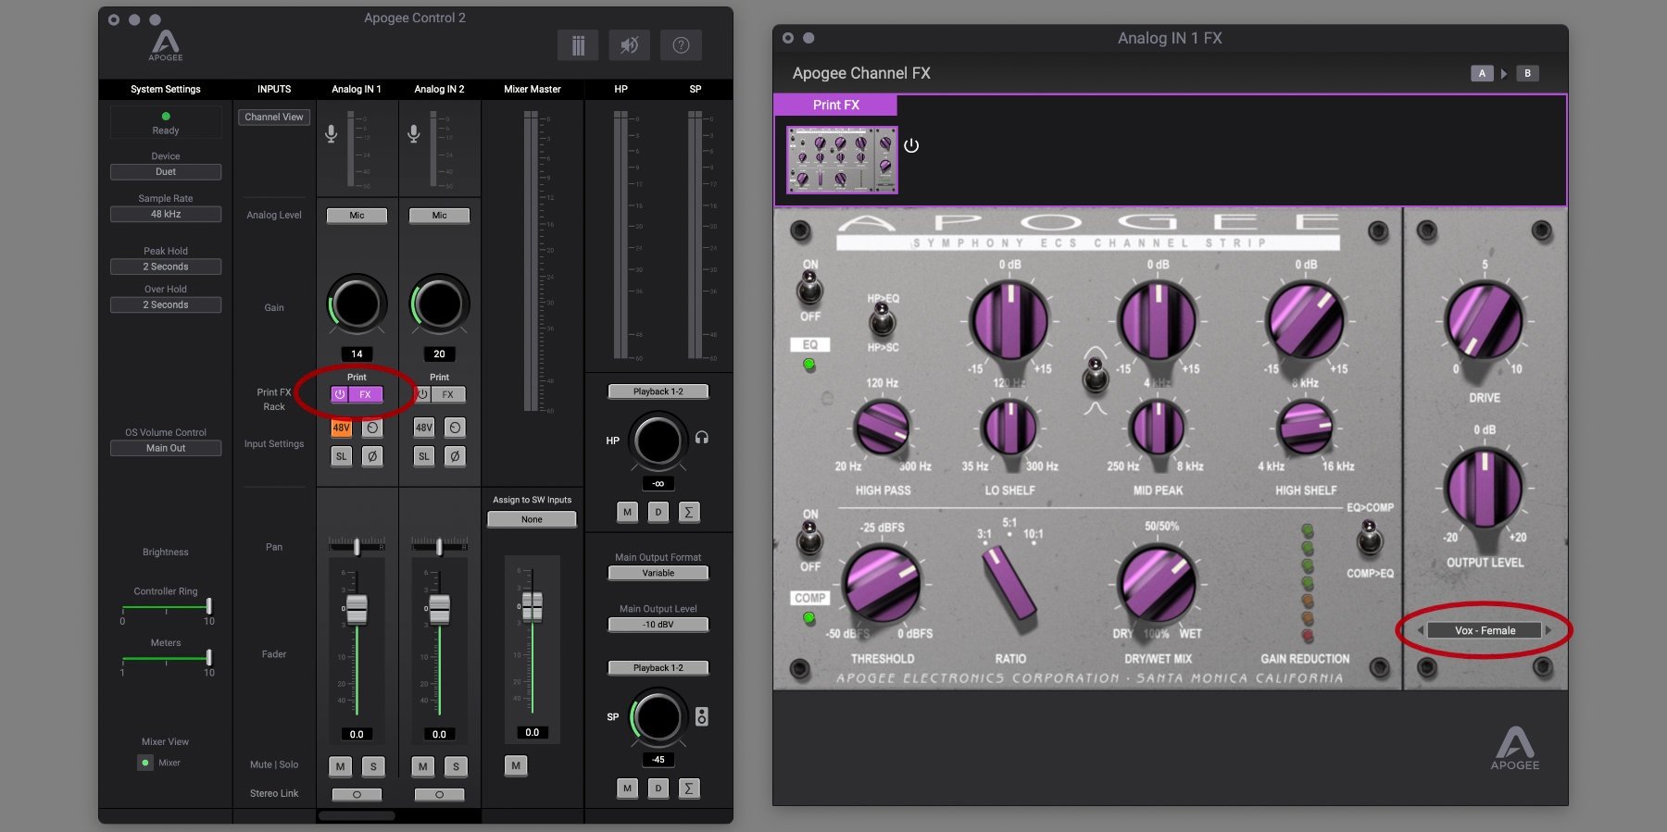This screenshot has width=1667, height=832.
Task: Open the SP source dropdown Playback 1-2
Action: [658, 667]
